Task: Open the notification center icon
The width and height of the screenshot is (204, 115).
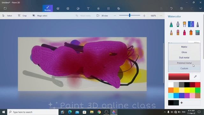Action: pyautogui.click(x=199, y=112)
